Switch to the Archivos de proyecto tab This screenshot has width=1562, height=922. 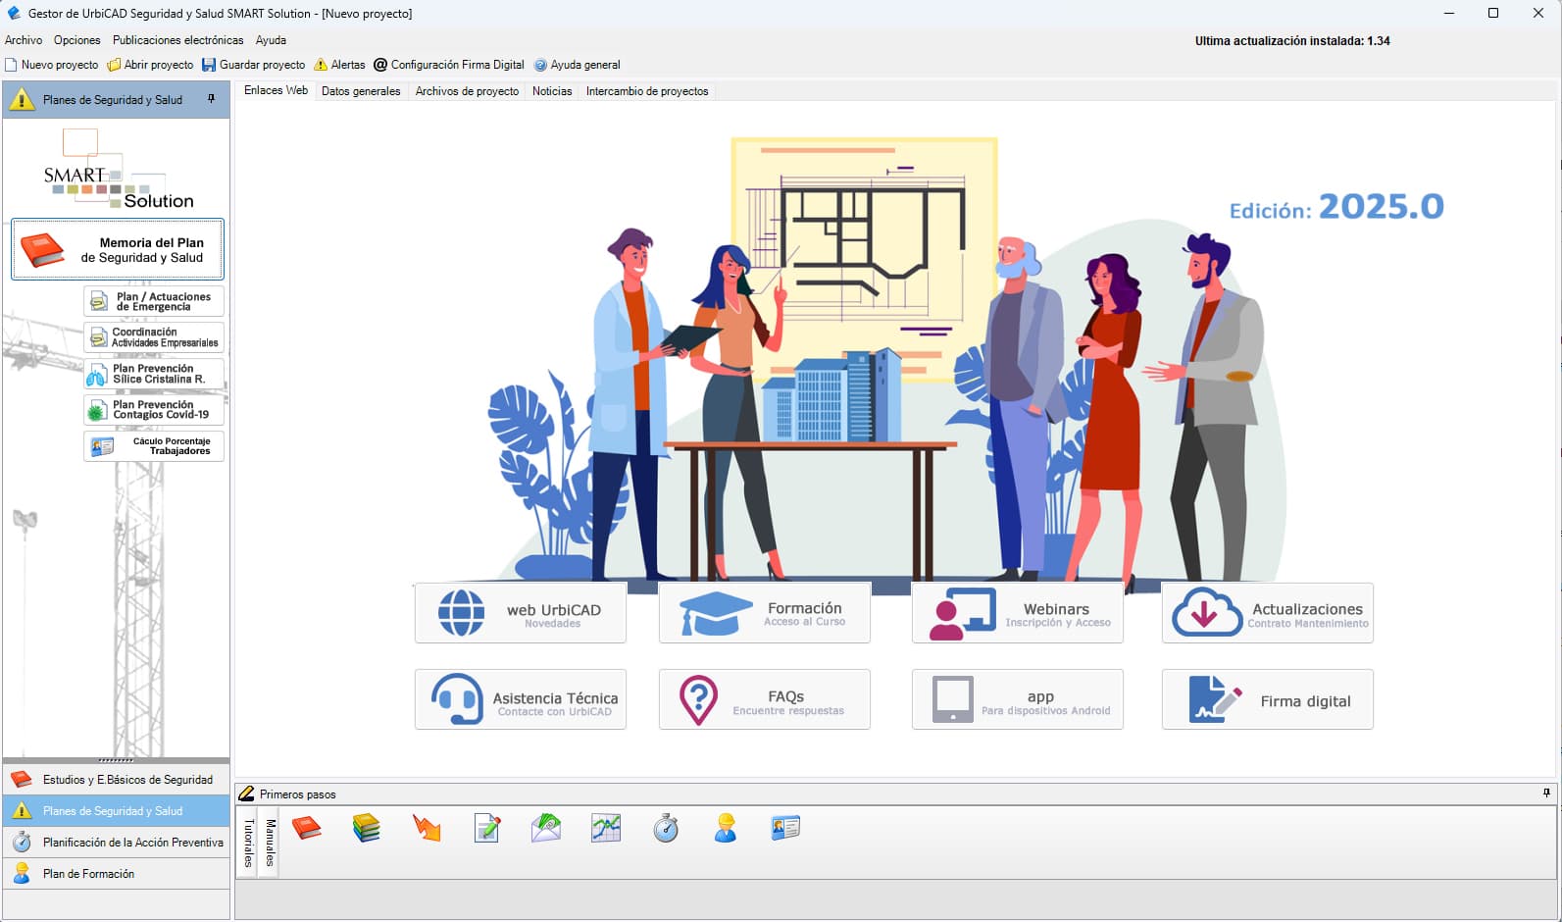click(x=467, y=91)
